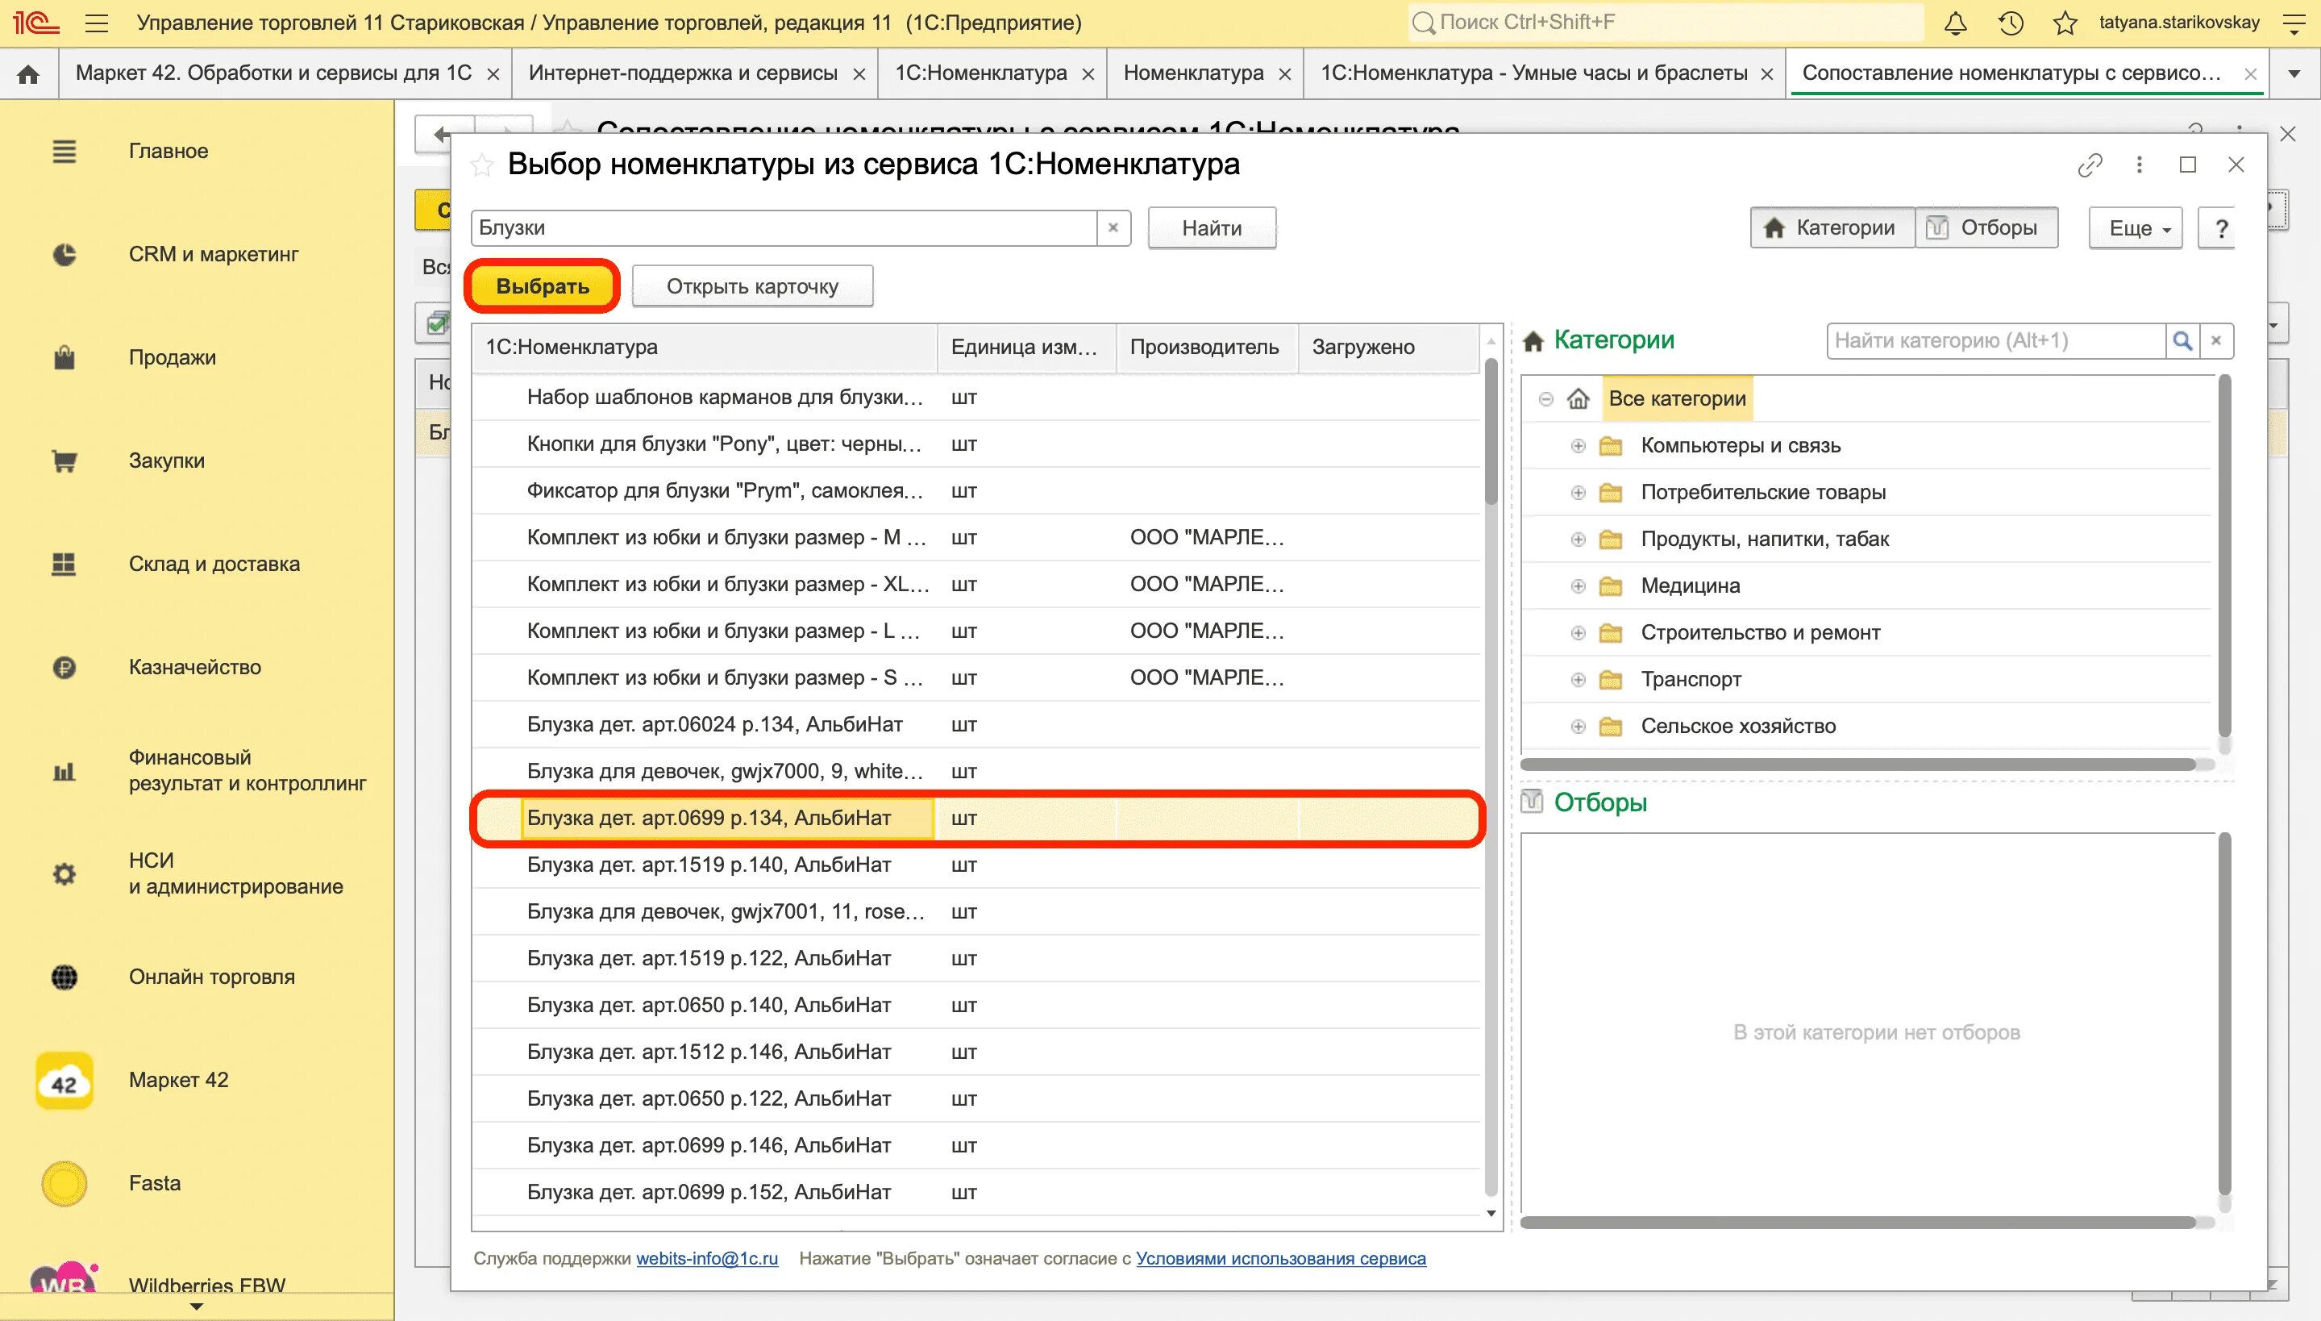This screenshot has width=2321, height=1321.
Task: Open Маркет 42 section
Action: pyautogui.click(x=179, y=1080)
